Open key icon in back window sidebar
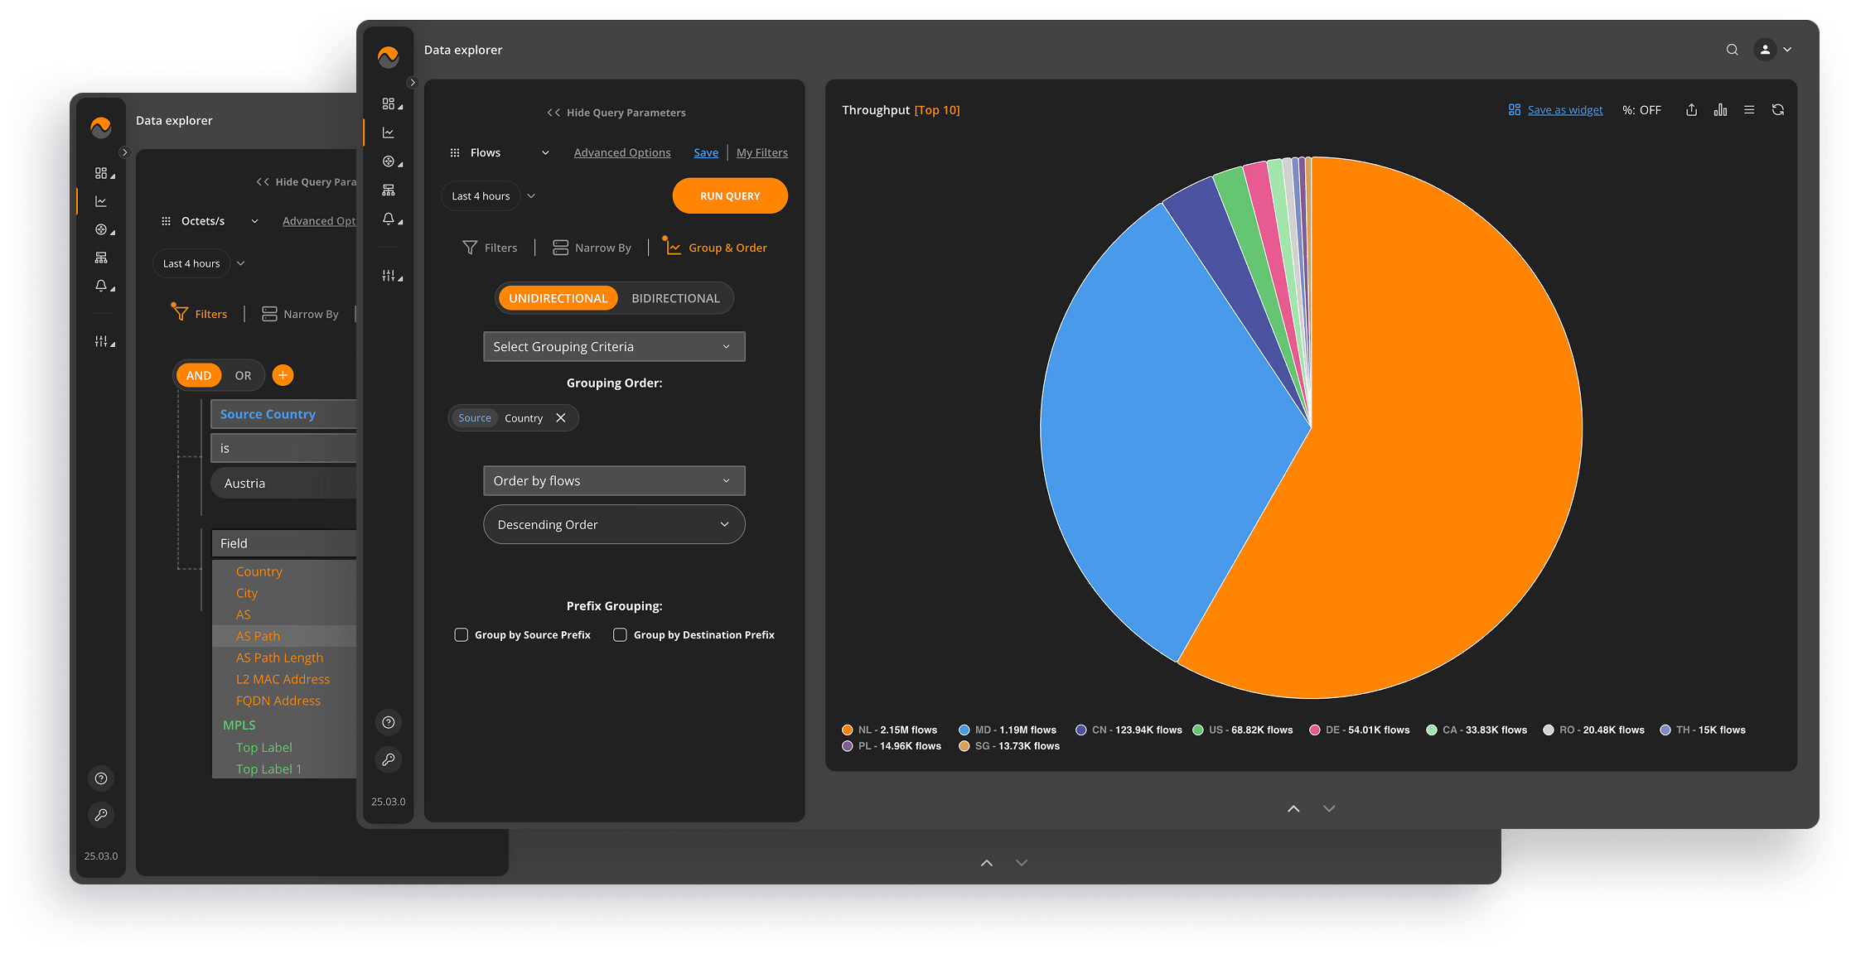The width and height of the screenshot is (1856, 954). (101, 815)
